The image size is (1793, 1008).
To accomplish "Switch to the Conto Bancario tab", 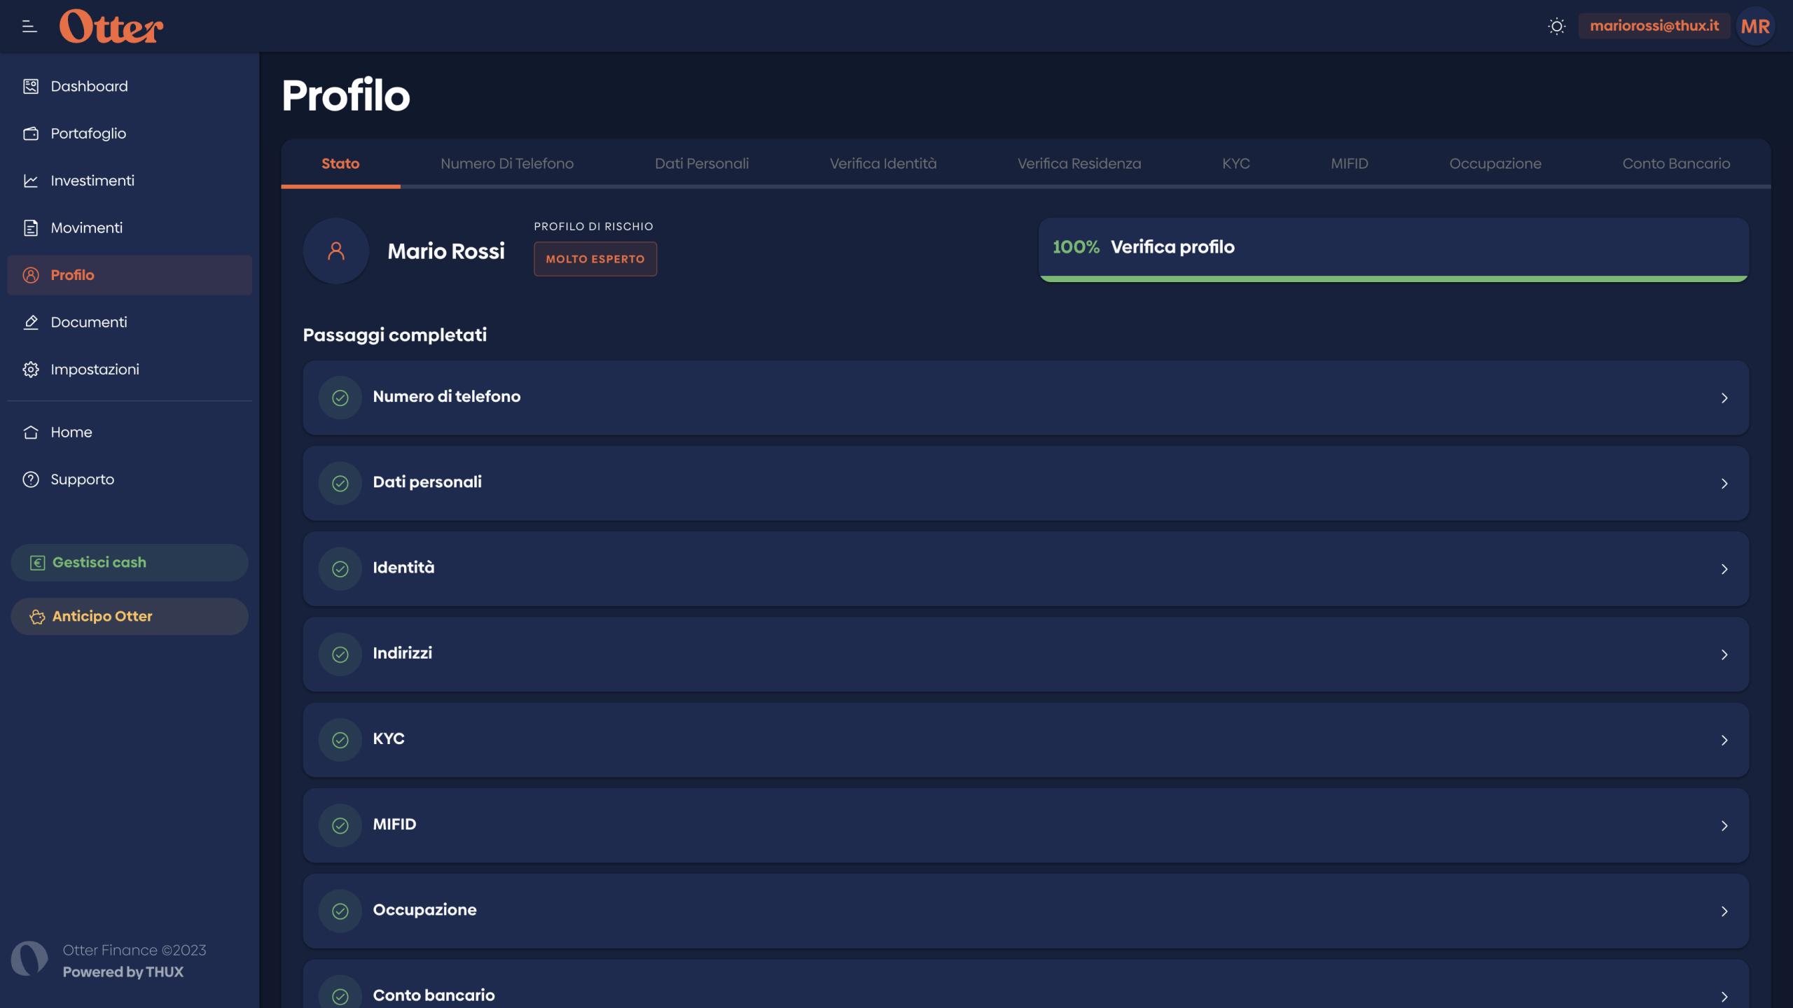I will pos(1675,164).
